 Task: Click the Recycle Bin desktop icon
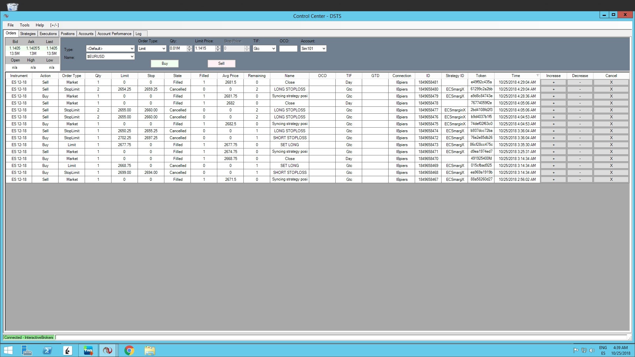(12, 6)
